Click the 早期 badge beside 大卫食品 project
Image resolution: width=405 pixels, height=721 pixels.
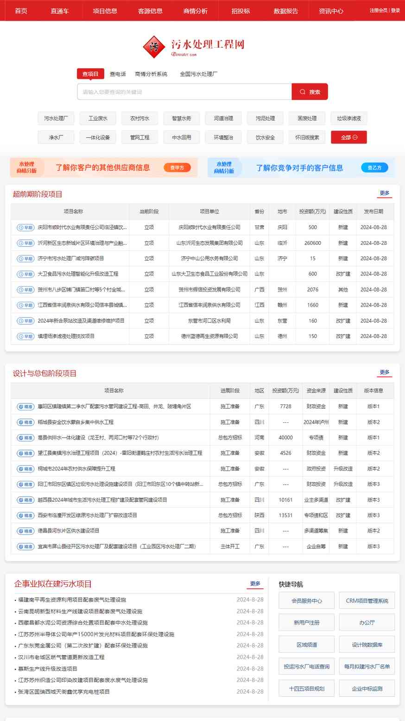click(25, 274)
